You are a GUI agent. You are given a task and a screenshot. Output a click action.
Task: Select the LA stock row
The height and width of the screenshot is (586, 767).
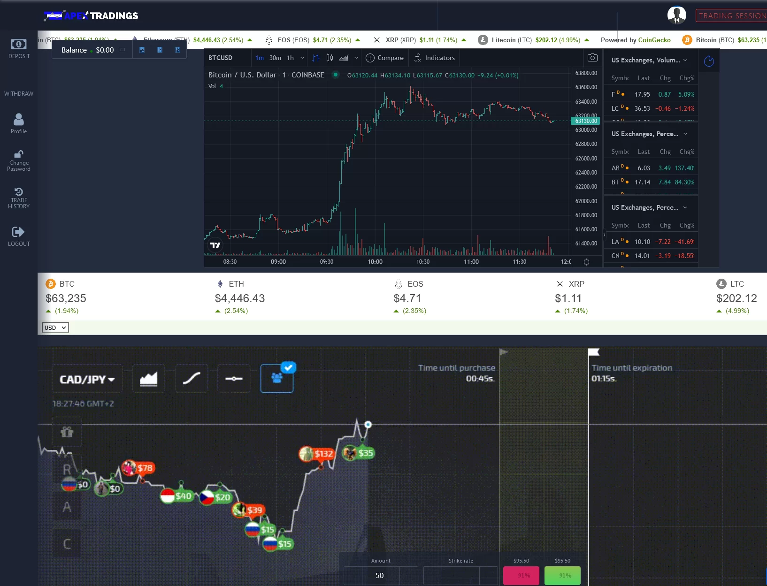coord(652,242)
